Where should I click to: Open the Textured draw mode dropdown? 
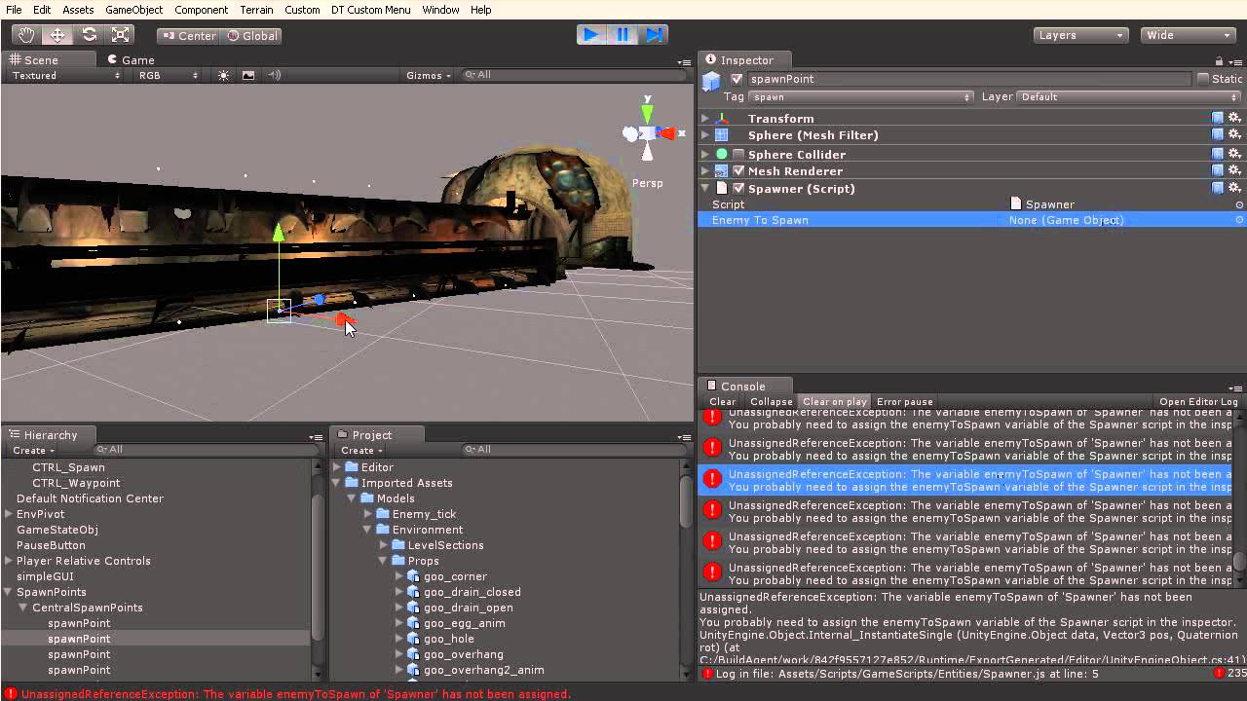pyautogui.click(x=64, y=75)
